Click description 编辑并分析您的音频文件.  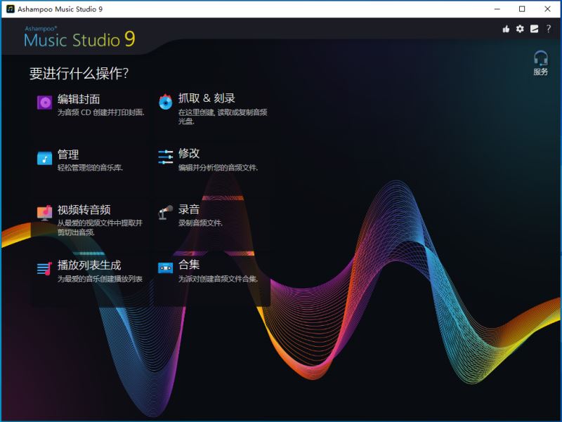coord(218,168)
